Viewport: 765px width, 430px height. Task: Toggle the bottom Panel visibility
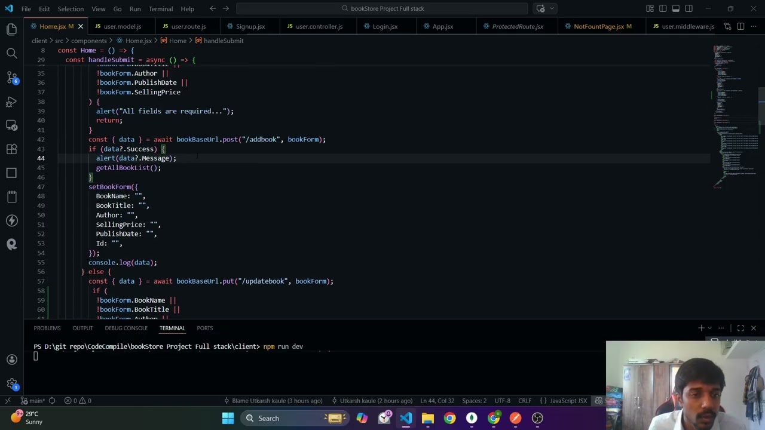pos(676,8)
